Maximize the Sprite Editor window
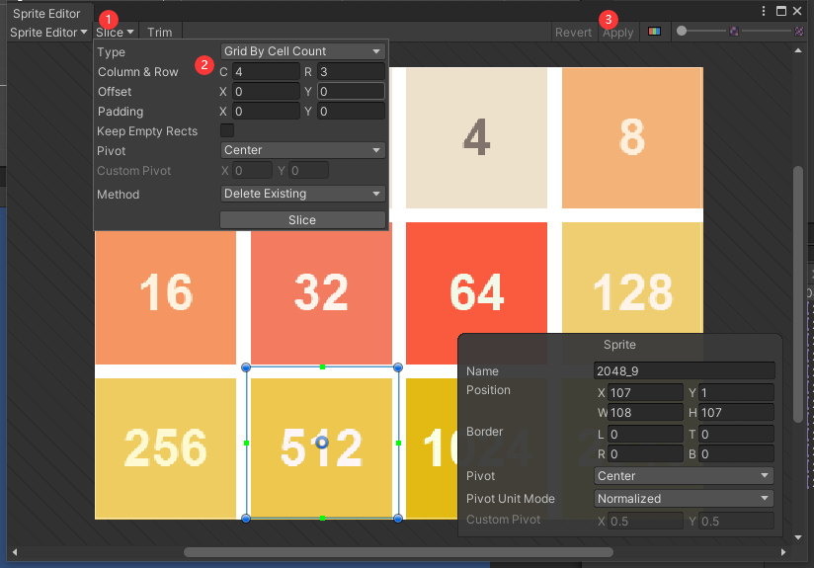This screenshot has height=568, width=814. point(780,11)
